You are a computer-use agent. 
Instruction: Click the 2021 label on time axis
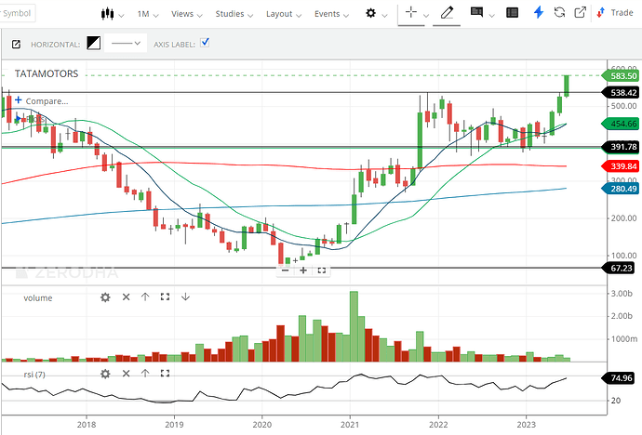[350, 425]
